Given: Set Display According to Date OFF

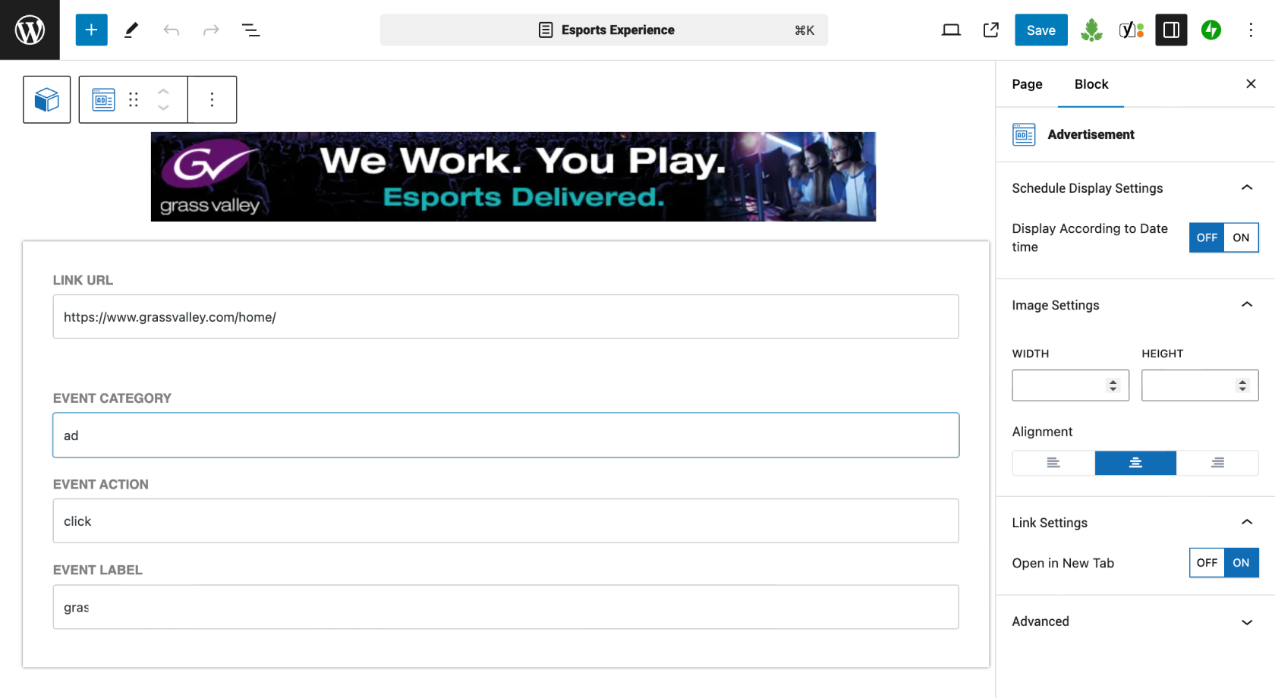Looking at the screenshot, I should click(1207, 237).
